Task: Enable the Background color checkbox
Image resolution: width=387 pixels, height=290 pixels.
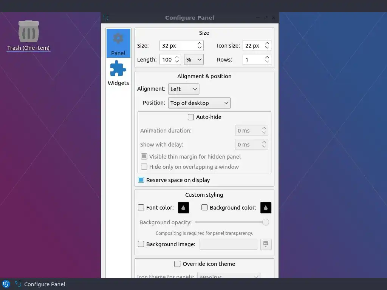Action: pyautogui.click(x=204, y=207)
